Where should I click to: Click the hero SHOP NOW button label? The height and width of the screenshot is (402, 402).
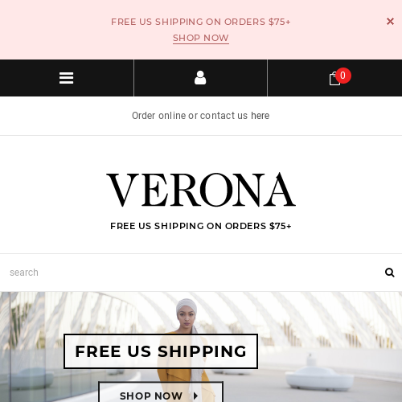coord(151,396)
